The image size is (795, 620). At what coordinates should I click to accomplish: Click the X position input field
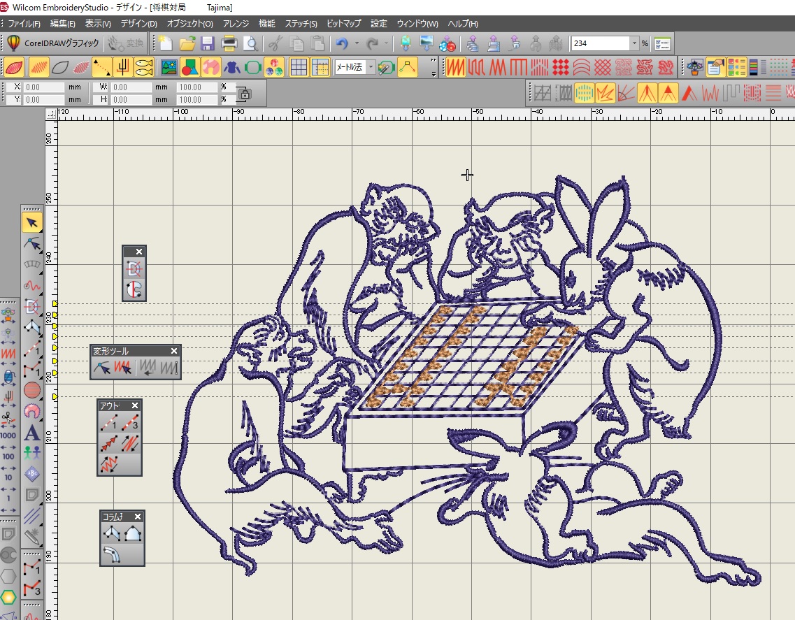coord(44,87)
